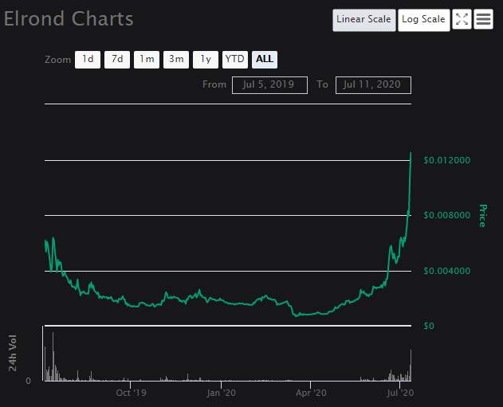Select 3m zoom range
The height and width of the screenshot is (407, 503).
176,60
